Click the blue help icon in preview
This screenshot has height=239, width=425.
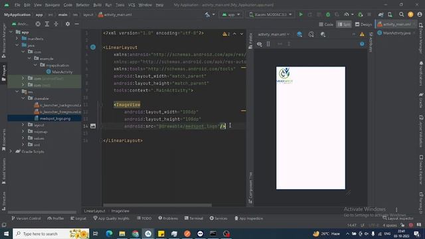pyautogui.click(x=362, y=44)
